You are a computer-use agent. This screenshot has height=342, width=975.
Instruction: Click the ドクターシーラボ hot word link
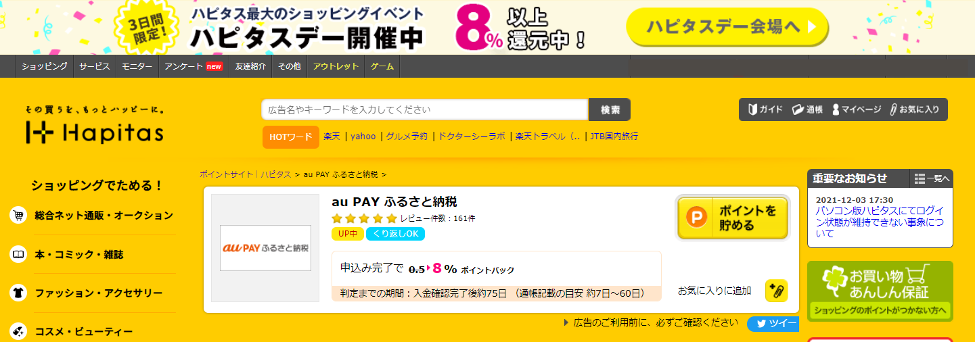(x=472, y=136)
